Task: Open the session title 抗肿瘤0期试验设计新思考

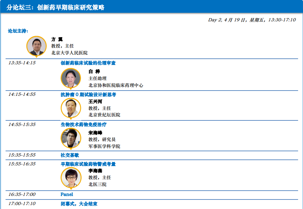Action: click(x=88, y=94)
